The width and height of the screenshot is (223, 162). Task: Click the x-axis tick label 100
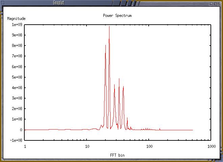click(149, 147)
